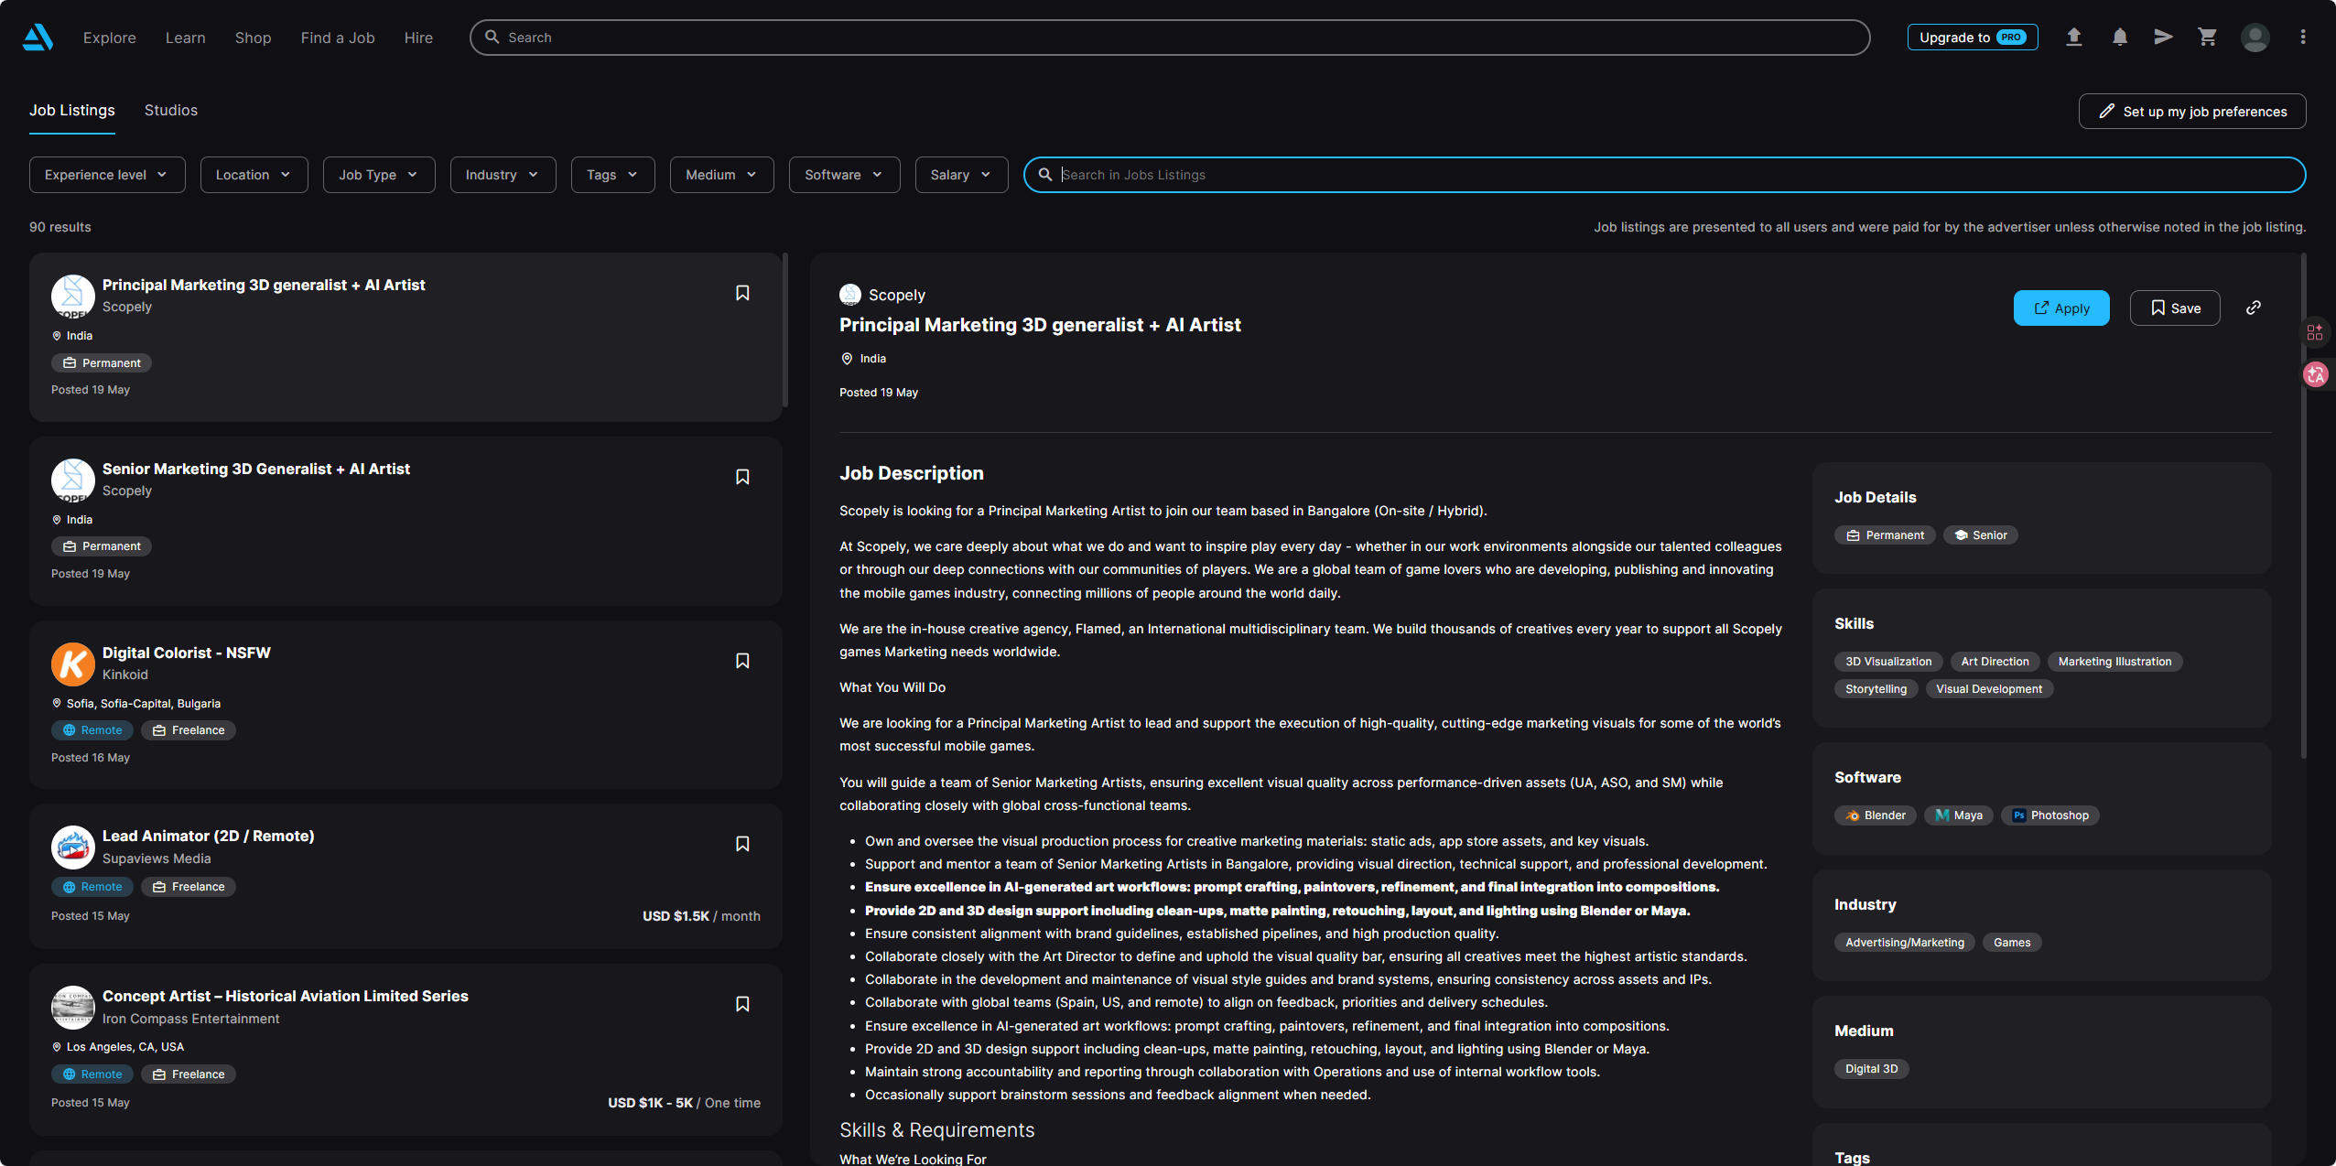
Task: Open the Learn menu
Action: (x=186, y=38)
